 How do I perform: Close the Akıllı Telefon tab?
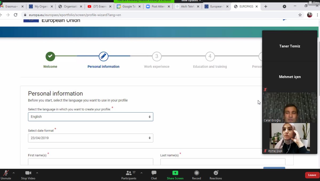click(x=198, y=6)
